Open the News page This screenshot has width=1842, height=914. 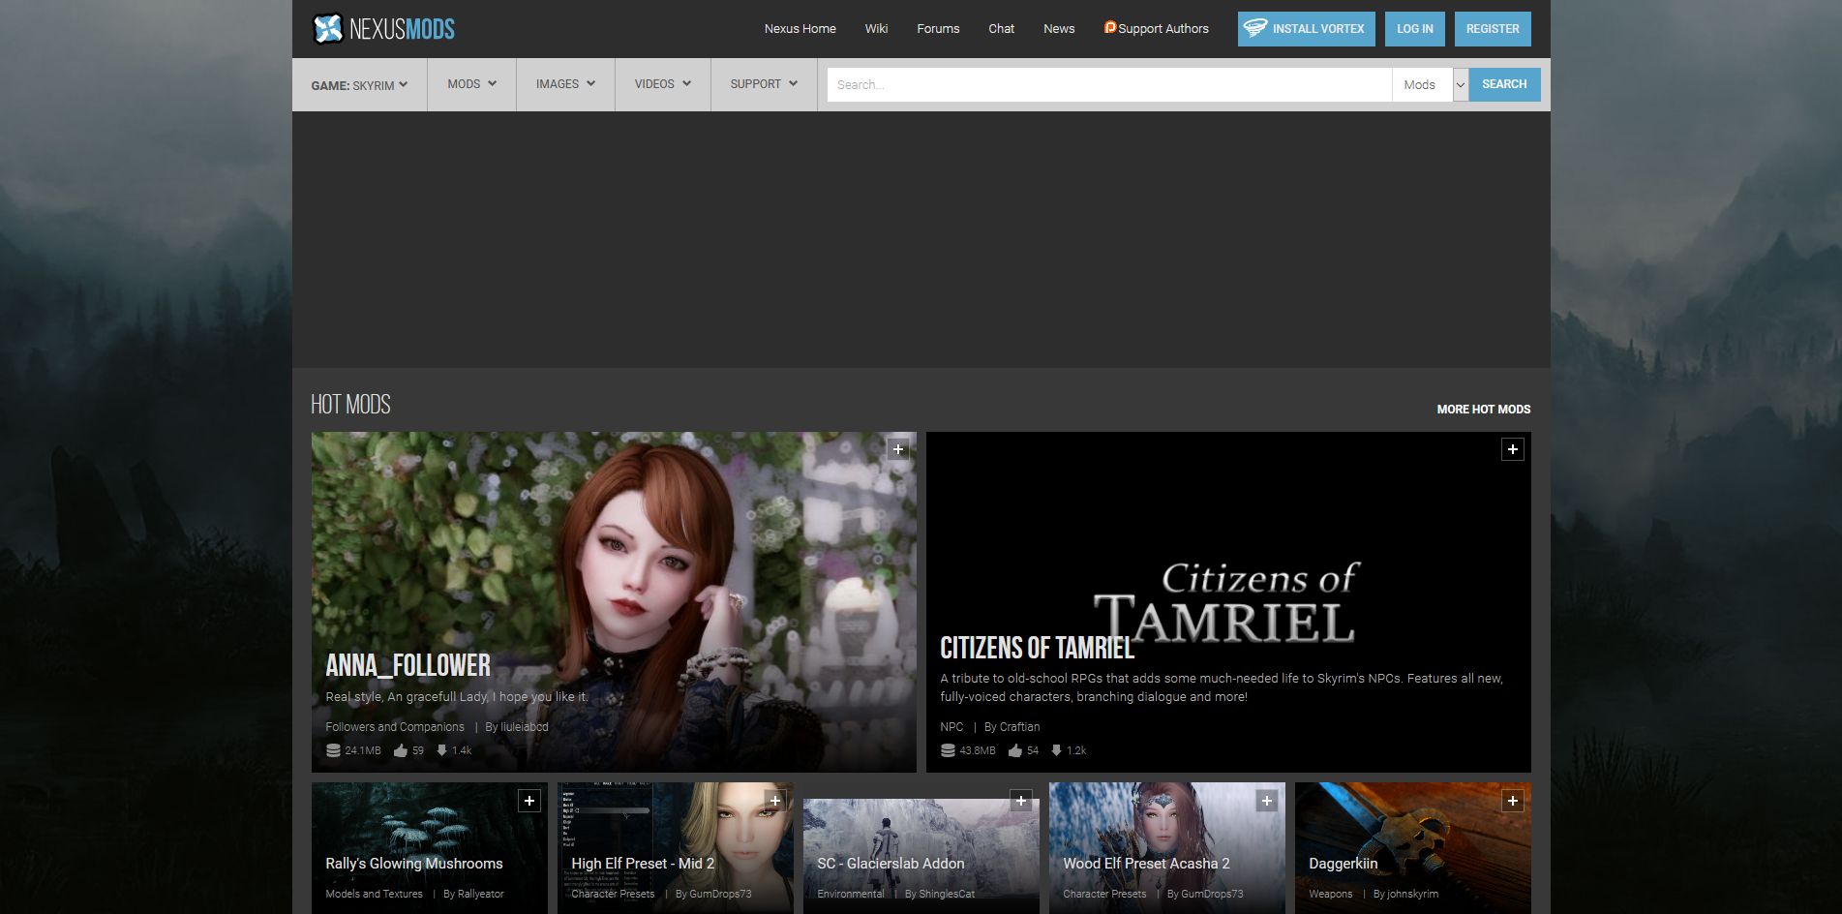click(1059, 29)
